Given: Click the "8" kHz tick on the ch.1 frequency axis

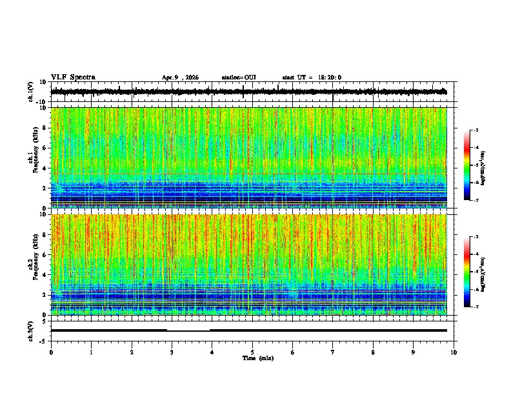Looking at the screenshot, I should (45, 128).
